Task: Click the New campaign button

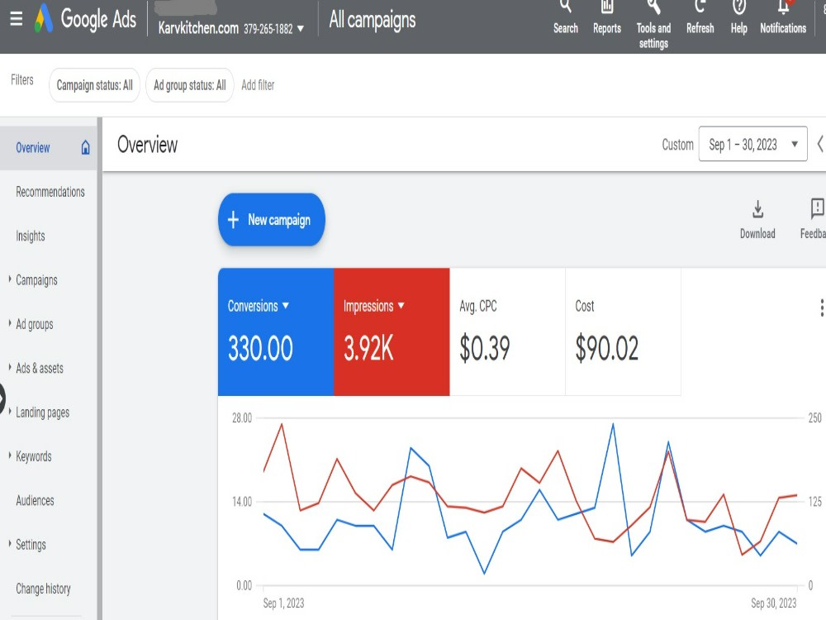Action: tap(271, 220)
